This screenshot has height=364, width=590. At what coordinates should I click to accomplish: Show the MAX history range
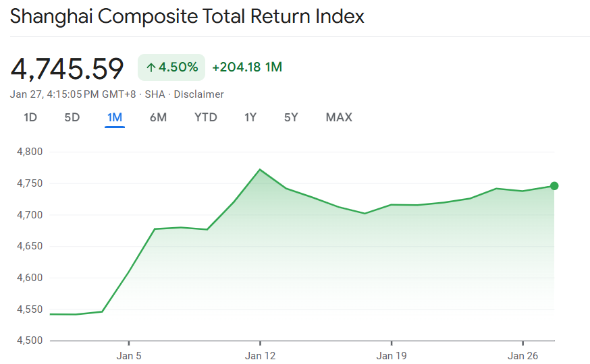339,117
